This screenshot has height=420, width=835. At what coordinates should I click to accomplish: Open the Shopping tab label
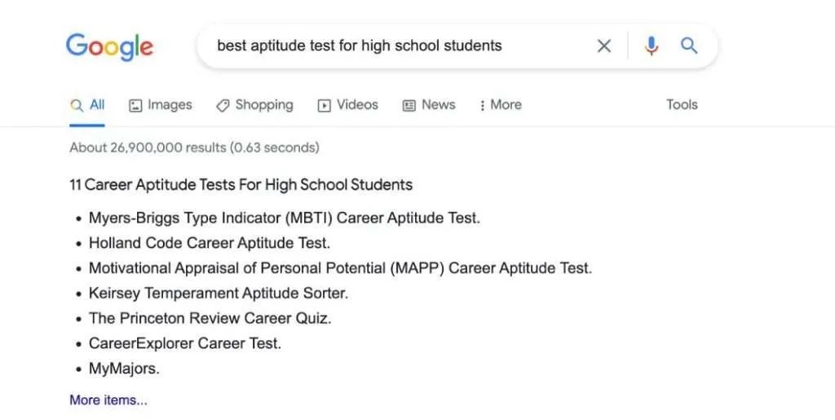pyautogui.click(x=263, y=104)
